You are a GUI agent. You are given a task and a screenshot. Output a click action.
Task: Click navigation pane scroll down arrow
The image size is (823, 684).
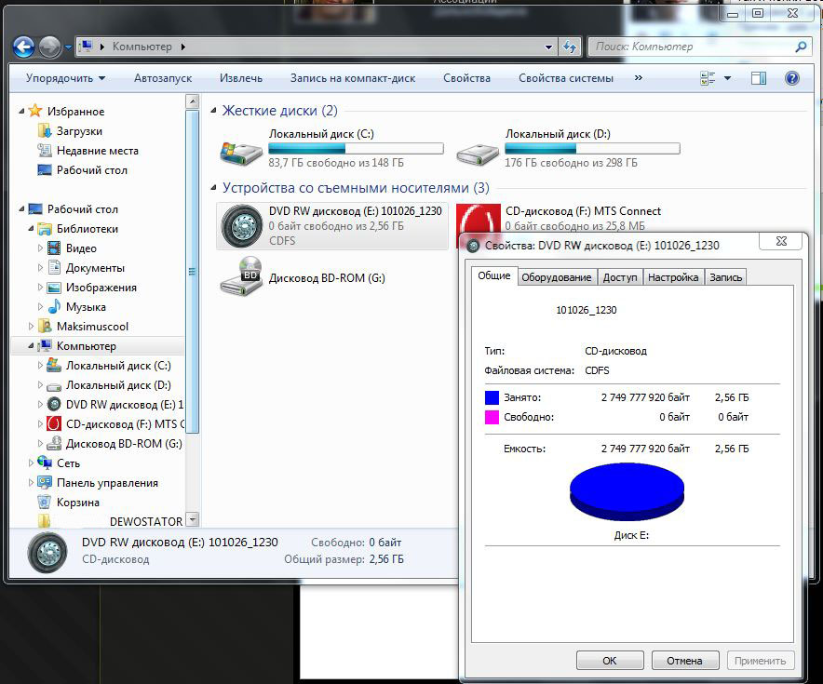click(x=192, y=519)
